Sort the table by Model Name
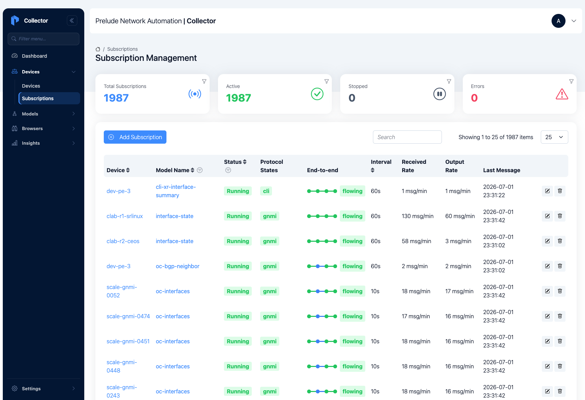The image size is (585, 400). click(193, 170)
